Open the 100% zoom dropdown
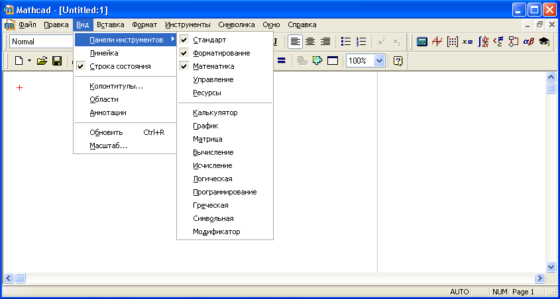Screen dimensions: 560x299 (379, 61)
